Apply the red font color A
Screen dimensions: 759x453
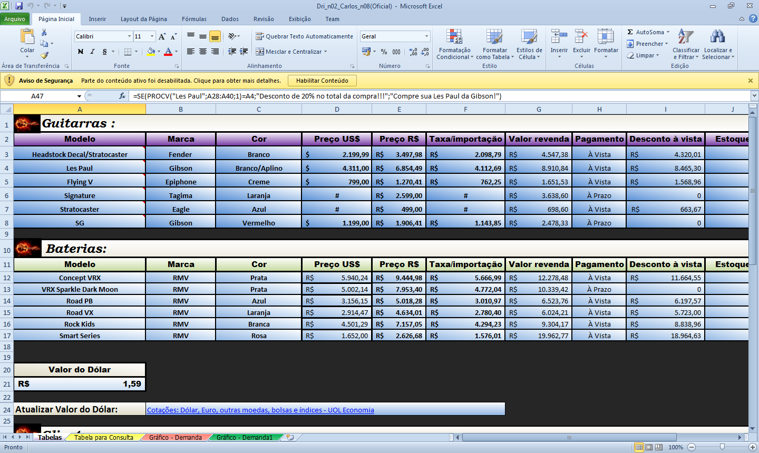pyautogui.click(x=168, y=52)
